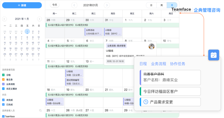Toggle the Teamface person checkbox
The height and width of the screenshot is (118, 224).
(x=3, y=116)
